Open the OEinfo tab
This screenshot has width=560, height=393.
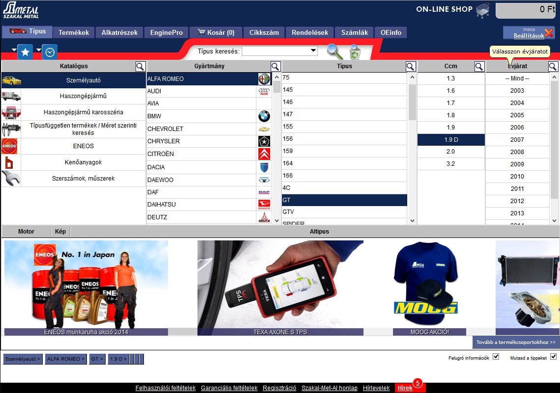(x=391, y=32)
